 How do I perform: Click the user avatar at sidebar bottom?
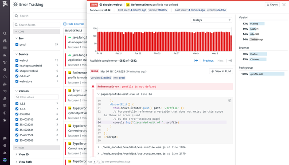[x=5, y=160]
